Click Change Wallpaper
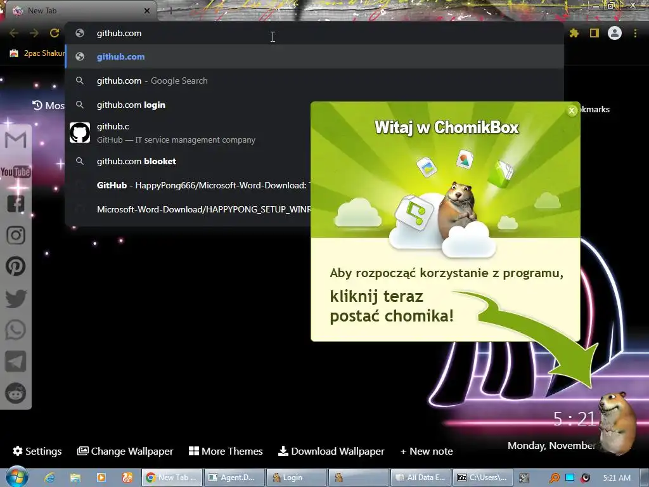This screenshot has width=649, height=487. tap(125, 451)
